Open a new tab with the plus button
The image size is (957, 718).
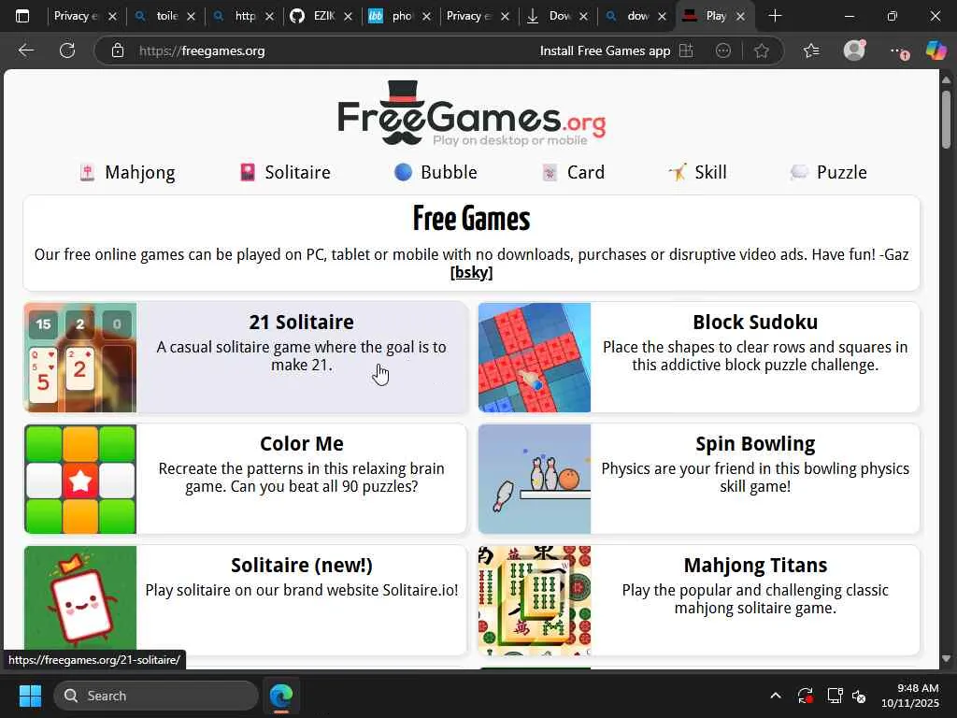[x=775, y=16]
